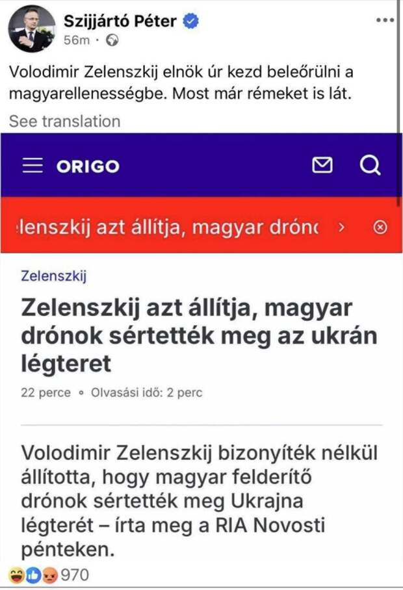Open the ORIGO hamburger menu
Viewport: 403px width, 590px height.
pos(32,166)
